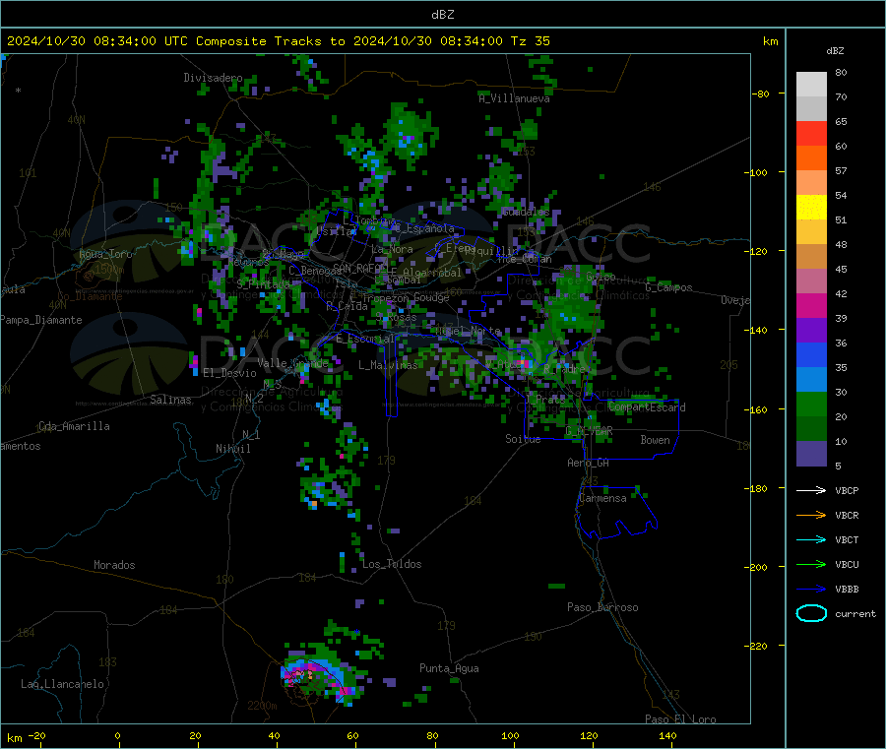This screenshot has height=749, width=886.
Task: Click the L_Malvinas place label
Action: point(388,365)
